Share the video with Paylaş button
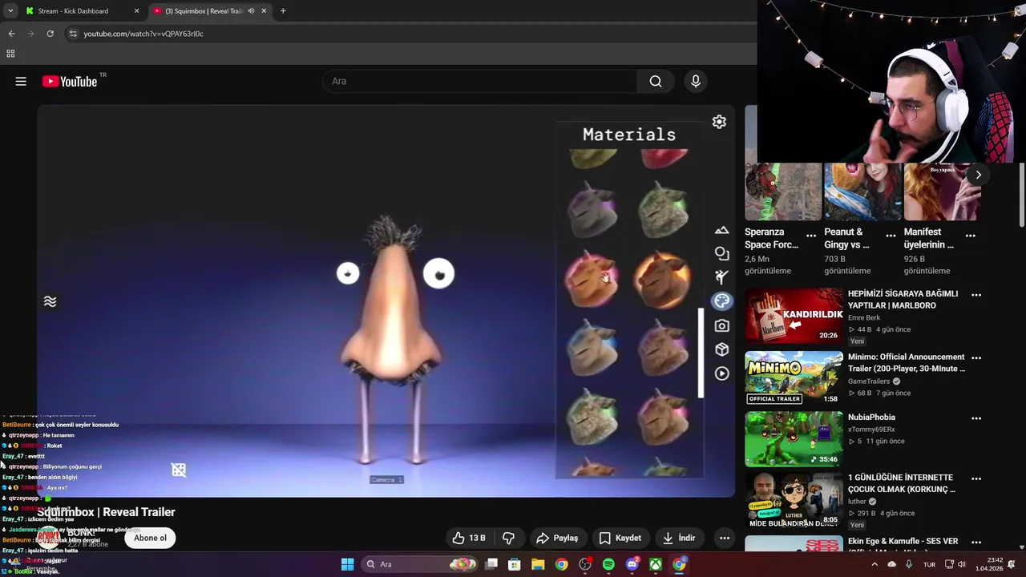Screen dimensions: 1026x577 pos(557,538)
